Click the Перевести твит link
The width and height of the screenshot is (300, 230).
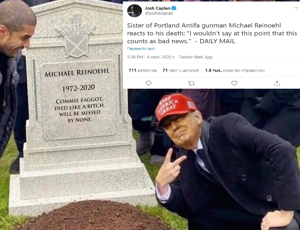coord(141,49)
